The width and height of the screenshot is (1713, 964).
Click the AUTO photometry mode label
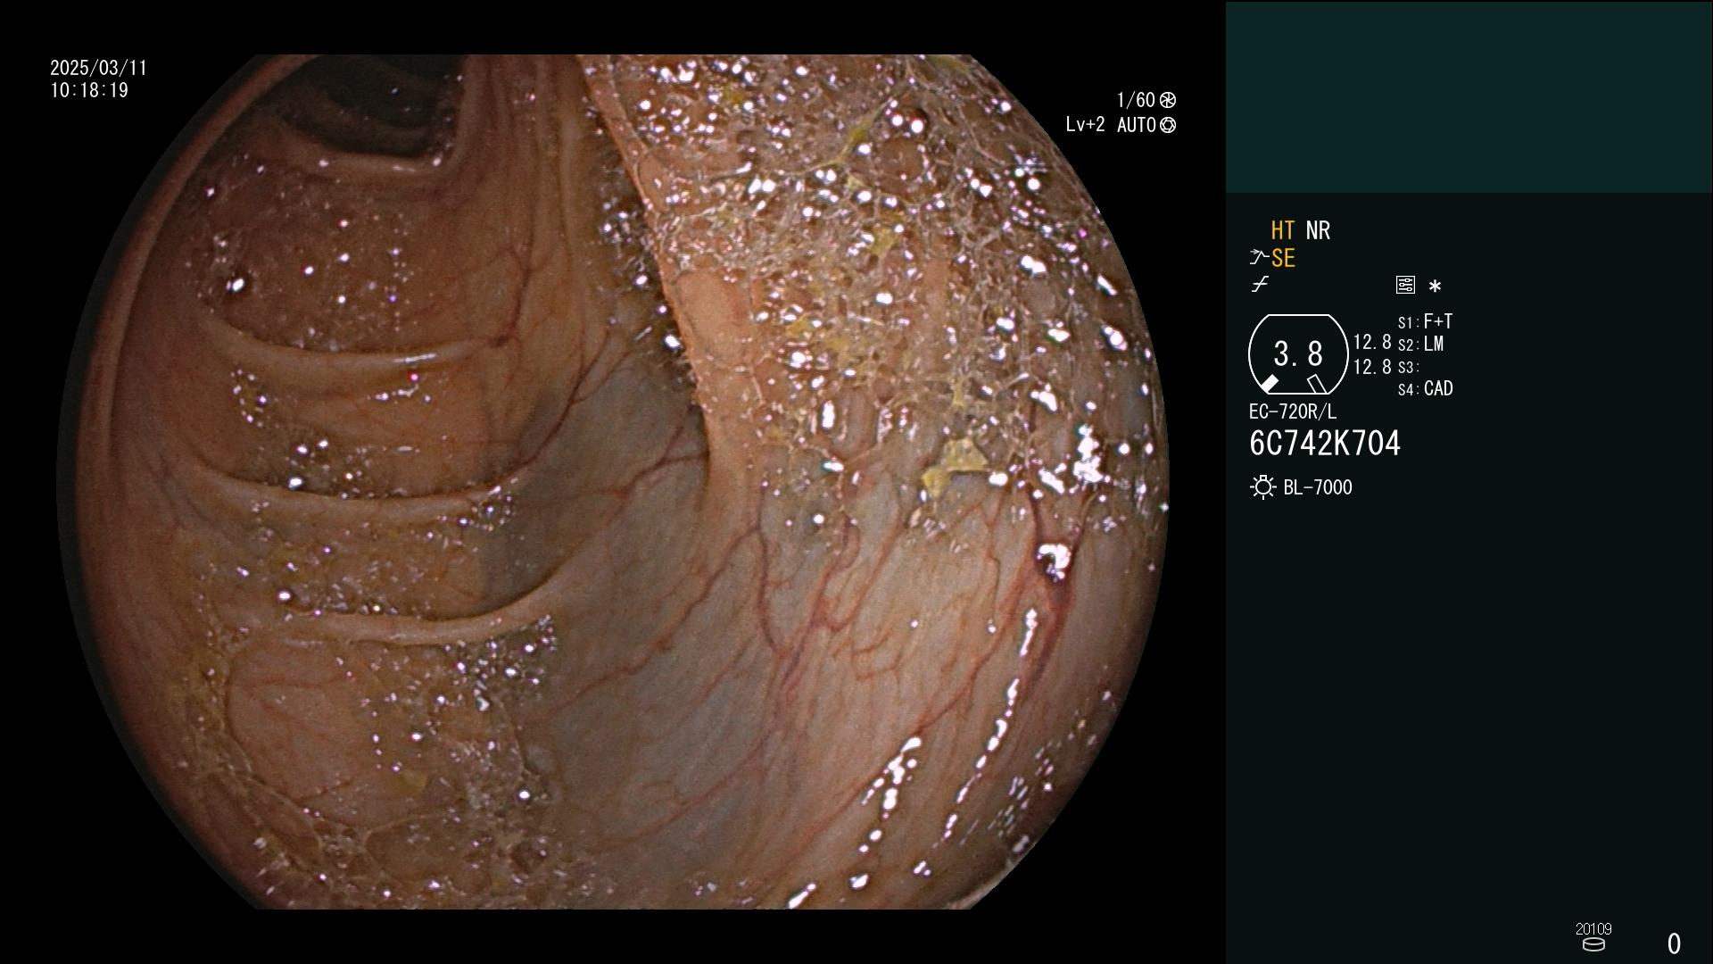[x=1137, y=125]
